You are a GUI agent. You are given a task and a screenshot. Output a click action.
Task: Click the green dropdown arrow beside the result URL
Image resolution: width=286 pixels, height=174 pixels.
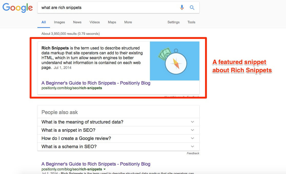pyautogui.click(x=104, y=169)
